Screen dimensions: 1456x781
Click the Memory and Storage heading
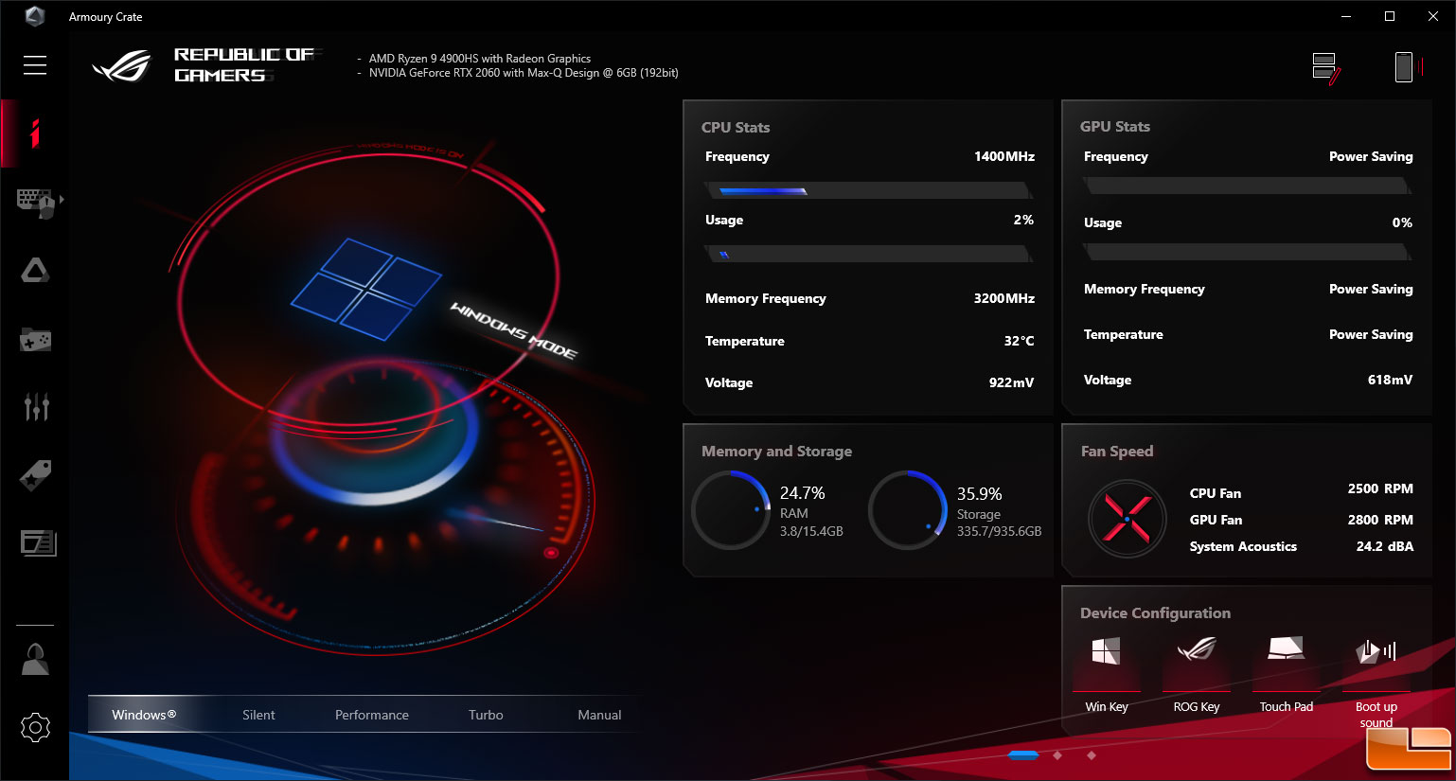click(x=776, y=452)
